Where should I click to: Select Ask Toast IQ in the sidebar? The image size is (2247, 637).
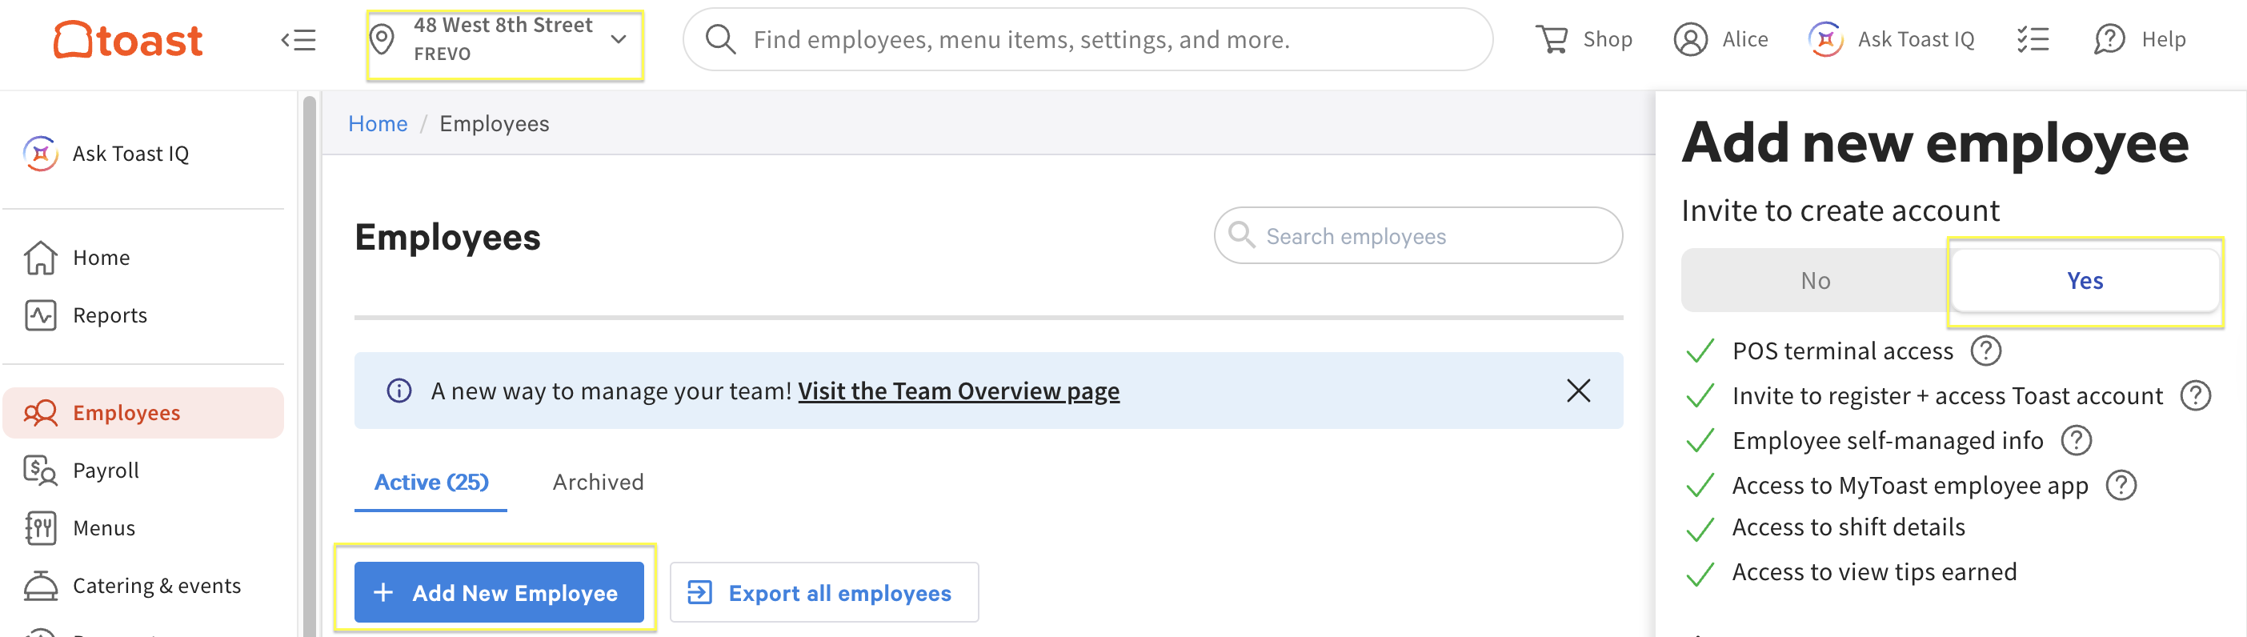[143, 154]
